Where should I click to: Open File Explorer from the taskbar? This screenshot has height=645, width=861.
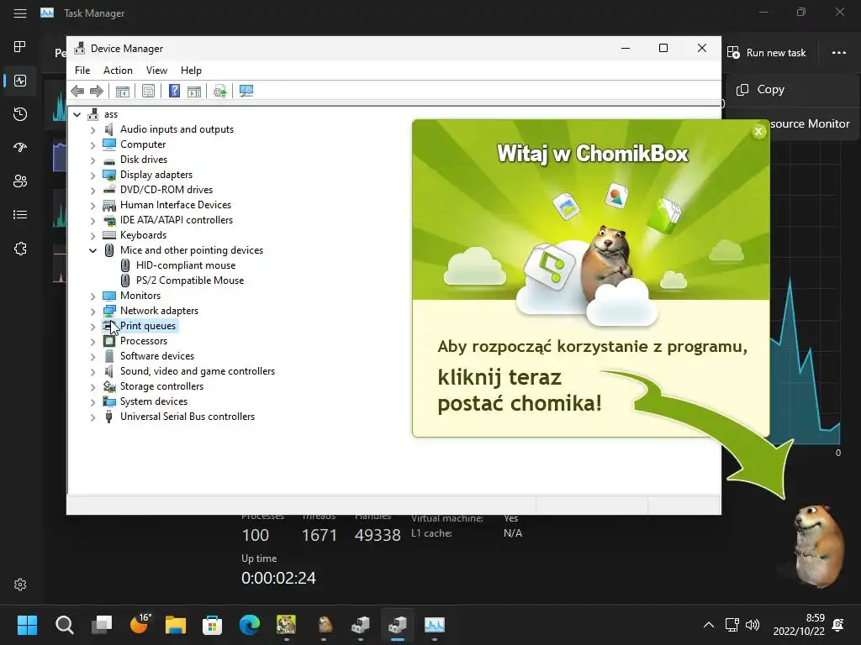pos(175,625)
